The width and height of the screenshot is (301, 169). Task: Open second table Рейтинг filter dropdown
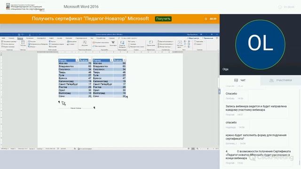124,61
